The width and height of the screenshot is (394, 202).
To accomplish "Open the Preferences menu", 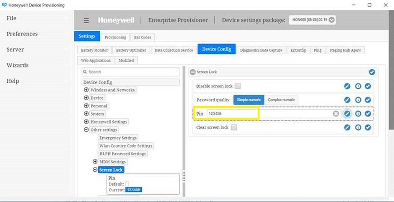I will coord(22,34).
